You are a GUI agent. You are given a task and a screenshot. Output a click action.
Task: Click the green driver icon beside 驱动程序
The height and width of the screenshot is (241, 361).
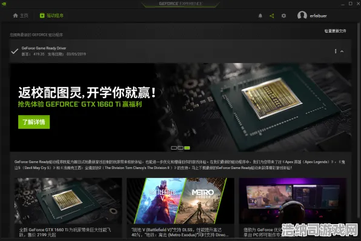click(x=42, y=16)
